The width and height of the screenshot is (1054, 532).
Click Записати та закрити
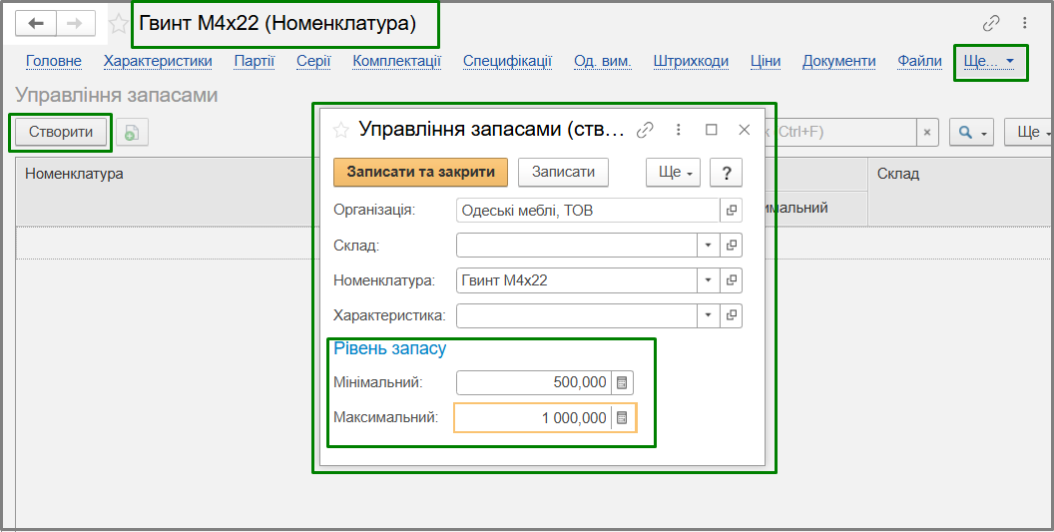[421, 173]
